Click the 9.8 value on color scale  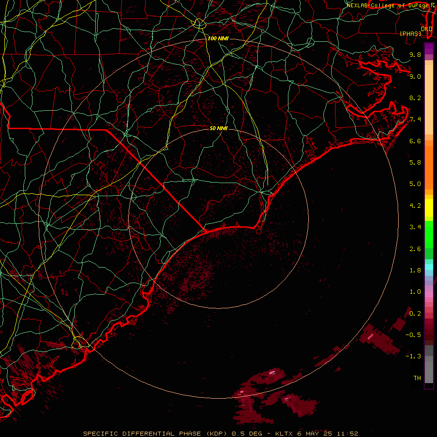click(415, 55)
